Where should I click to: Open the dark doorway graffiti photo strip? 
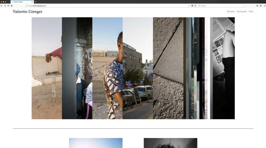[x=77, y=68]
